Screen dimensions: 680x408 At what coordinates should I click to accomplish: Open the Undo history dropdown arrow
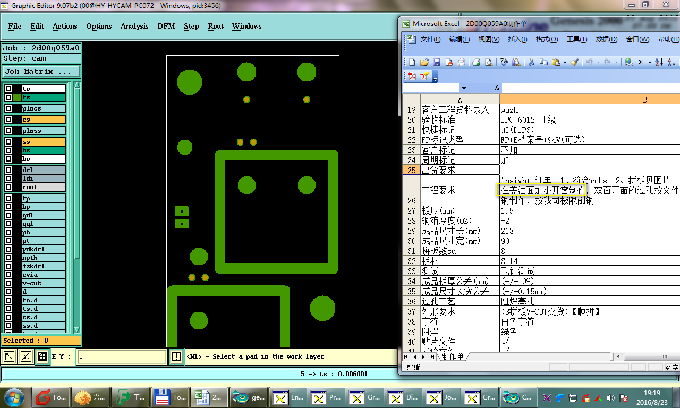pos(598,62)
